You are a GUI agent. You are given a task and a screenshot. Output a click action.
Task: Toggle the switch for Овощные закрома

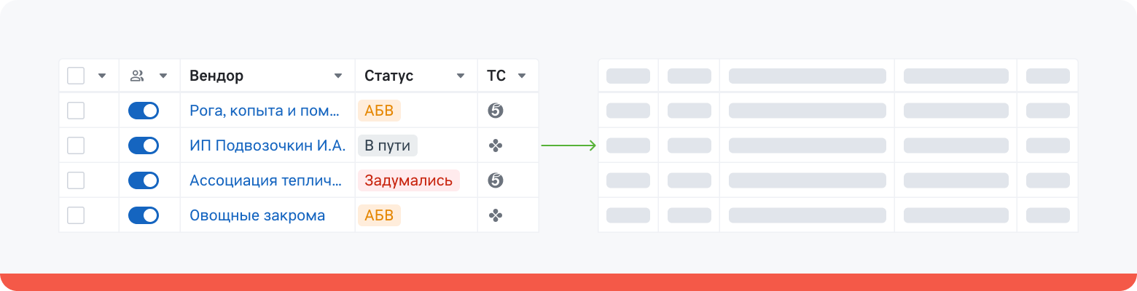point(144,215)
